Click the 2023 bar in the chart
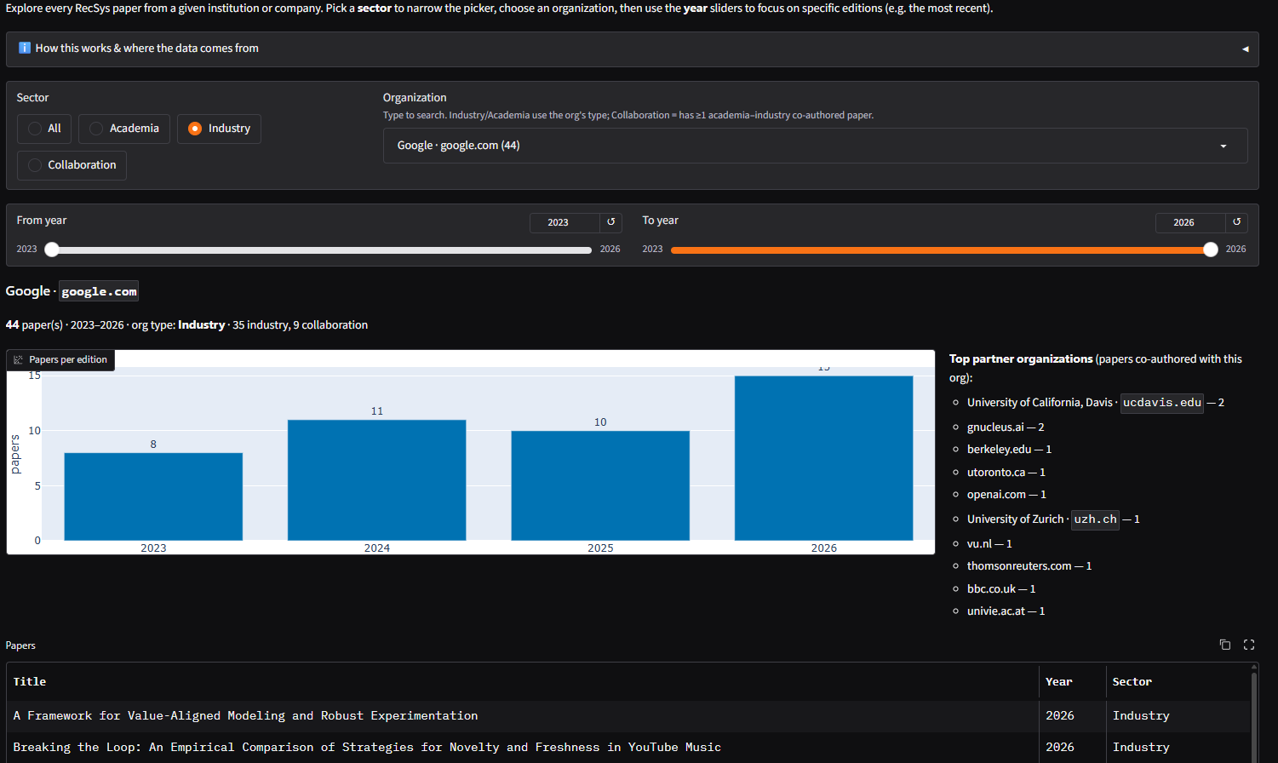Image resolution: width=1278 pixels, height=763 pixels. coord(153,496)
